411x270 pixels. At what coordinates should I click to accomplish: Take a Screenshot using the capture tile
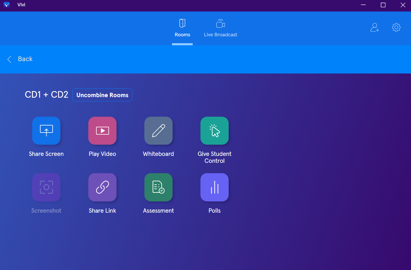(46, 187)
